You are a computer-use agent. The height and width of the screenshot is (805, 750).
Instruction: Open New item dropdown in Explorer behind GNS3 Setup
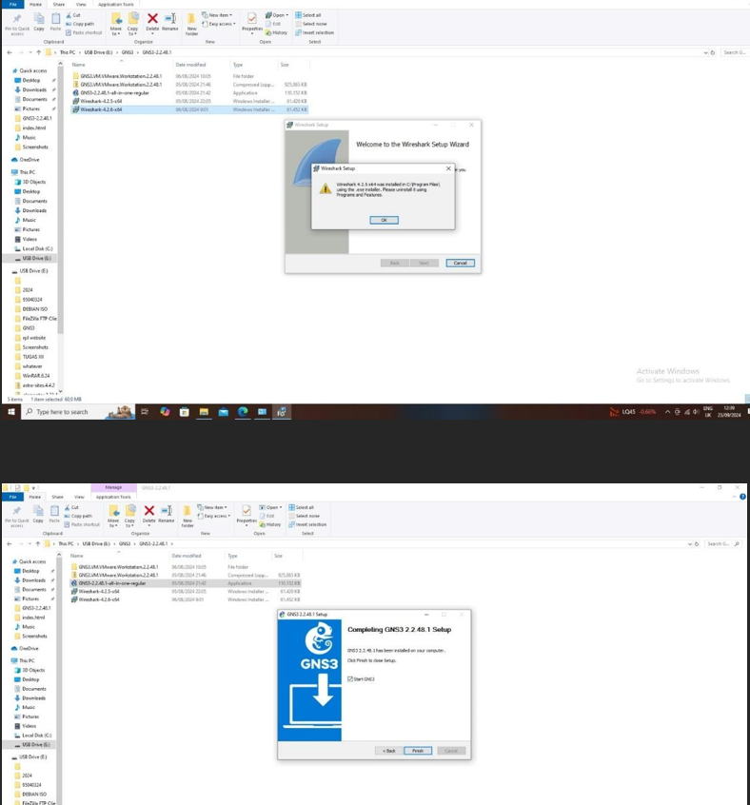(212, 507)
